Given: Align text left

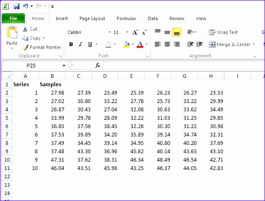Looking at the screenshot, I should point(158,44).
